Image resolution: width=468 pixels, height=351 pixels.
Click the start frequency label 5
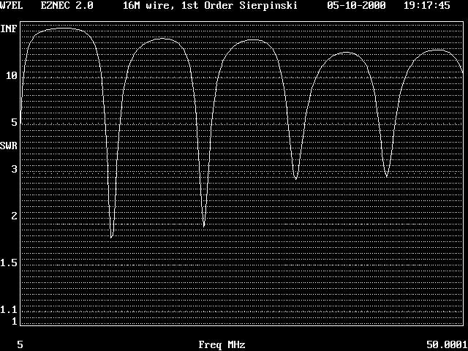(20, 345)
